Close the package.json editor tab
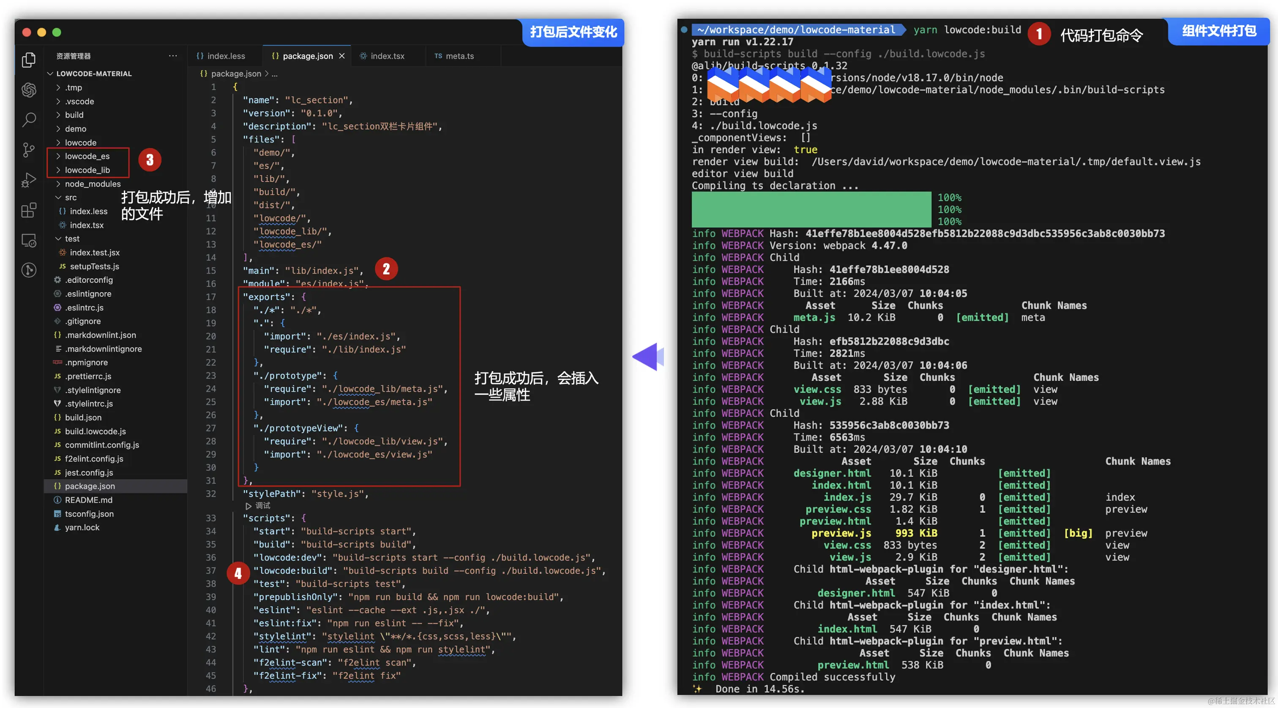 click(342, 55)
